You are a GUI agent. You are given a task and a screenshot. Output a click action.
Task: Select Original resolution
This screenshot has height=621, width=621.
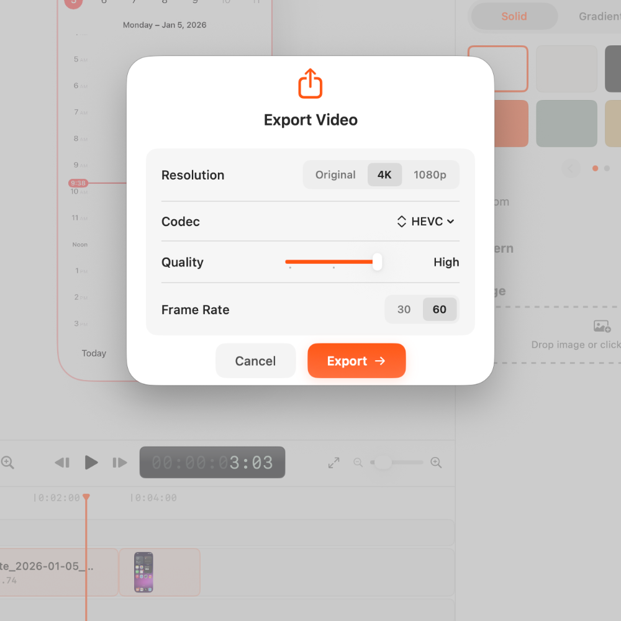[x=335, y=175]
